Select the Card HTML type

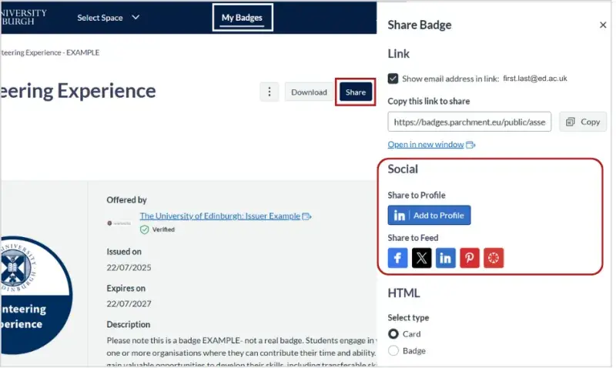tap(395, 336)
